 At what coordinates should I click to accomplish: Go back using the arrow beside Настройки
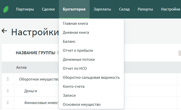[x=5, y=31]
